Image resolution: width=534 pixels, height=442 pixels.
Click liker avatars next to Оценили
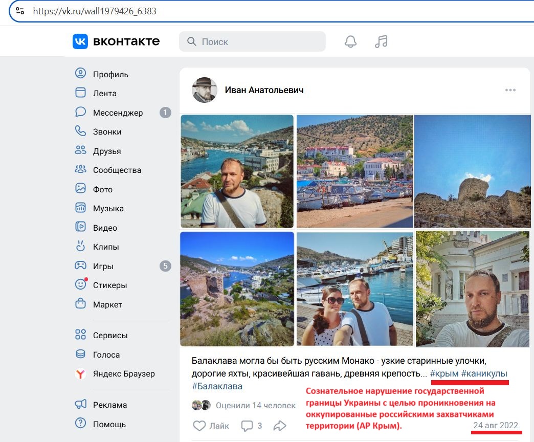[x=201, y=405]
